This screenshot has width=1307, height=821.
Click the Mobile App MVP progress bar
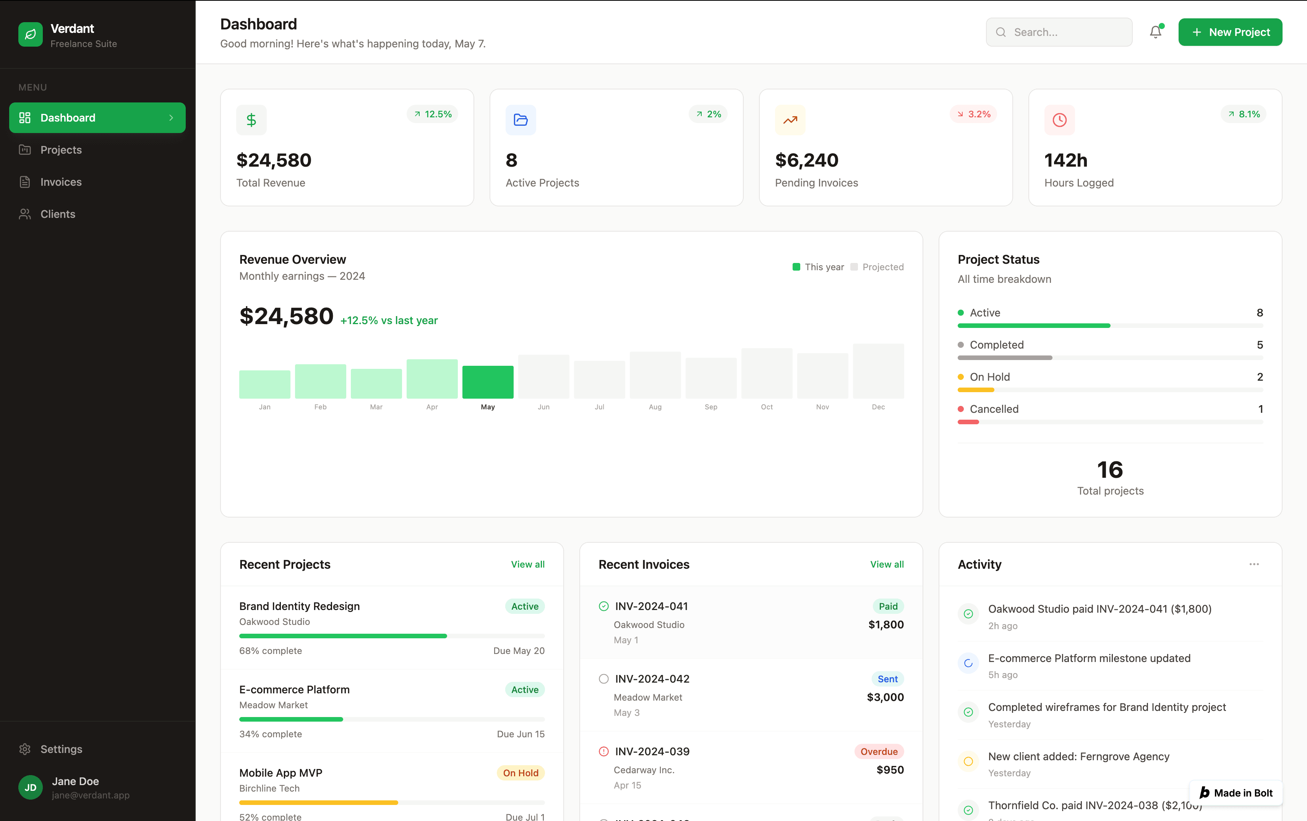[x=392, y=803]
